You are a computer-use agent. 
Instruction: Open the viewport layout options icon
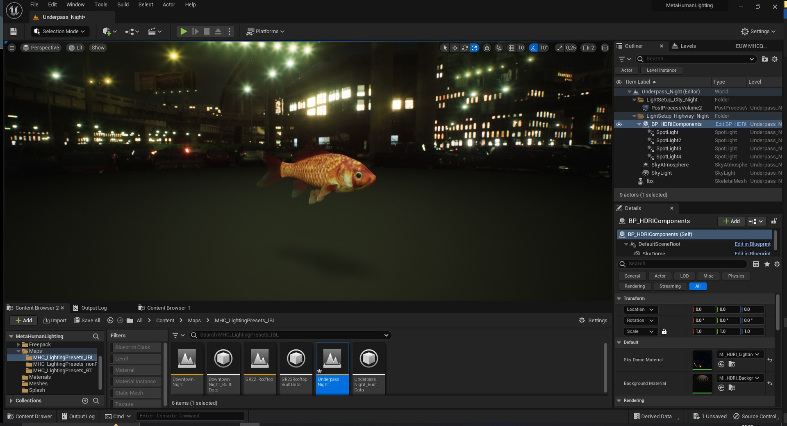(x=605, y=48)
